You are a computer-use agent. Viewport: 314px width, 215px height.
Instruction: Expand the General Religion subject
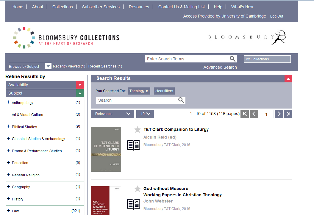coord(8,174)
